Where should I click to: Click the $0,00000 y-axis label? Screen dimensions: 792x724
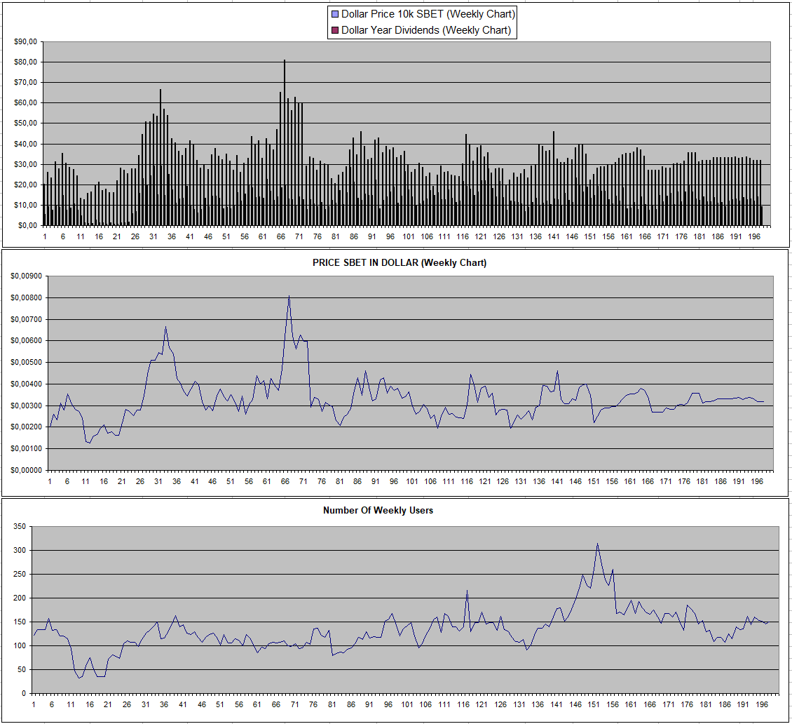[26, 470]
